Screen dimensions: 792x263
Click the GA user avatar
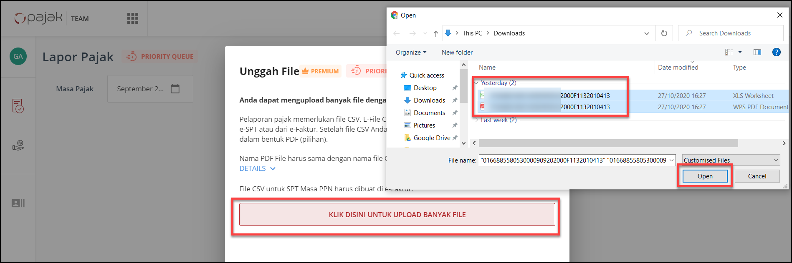[x=18, y=56]
